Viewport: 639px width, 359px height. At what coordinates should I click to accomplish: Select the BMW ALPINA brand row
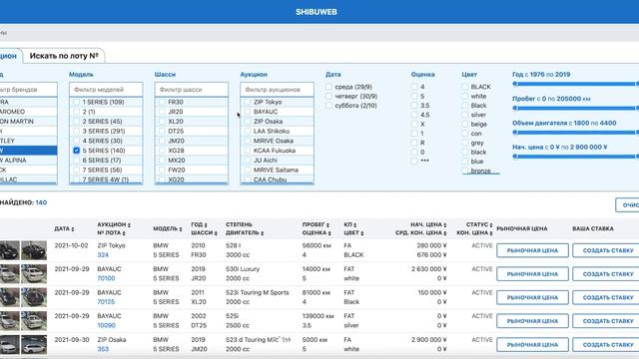coord(28,160)
